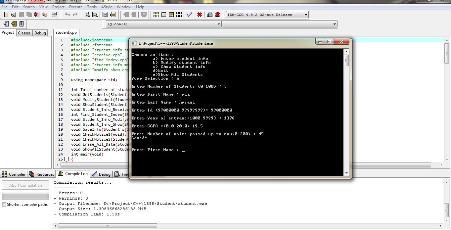This screenshot has width=451, height=230.
Task: Click the Goto Line toolbar icon
Action: [113, 15]
